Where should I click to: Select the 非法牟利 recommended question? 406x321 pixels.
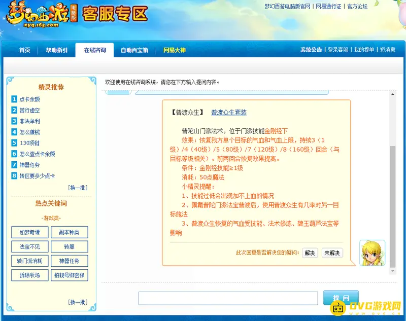(x=30, y=121)
